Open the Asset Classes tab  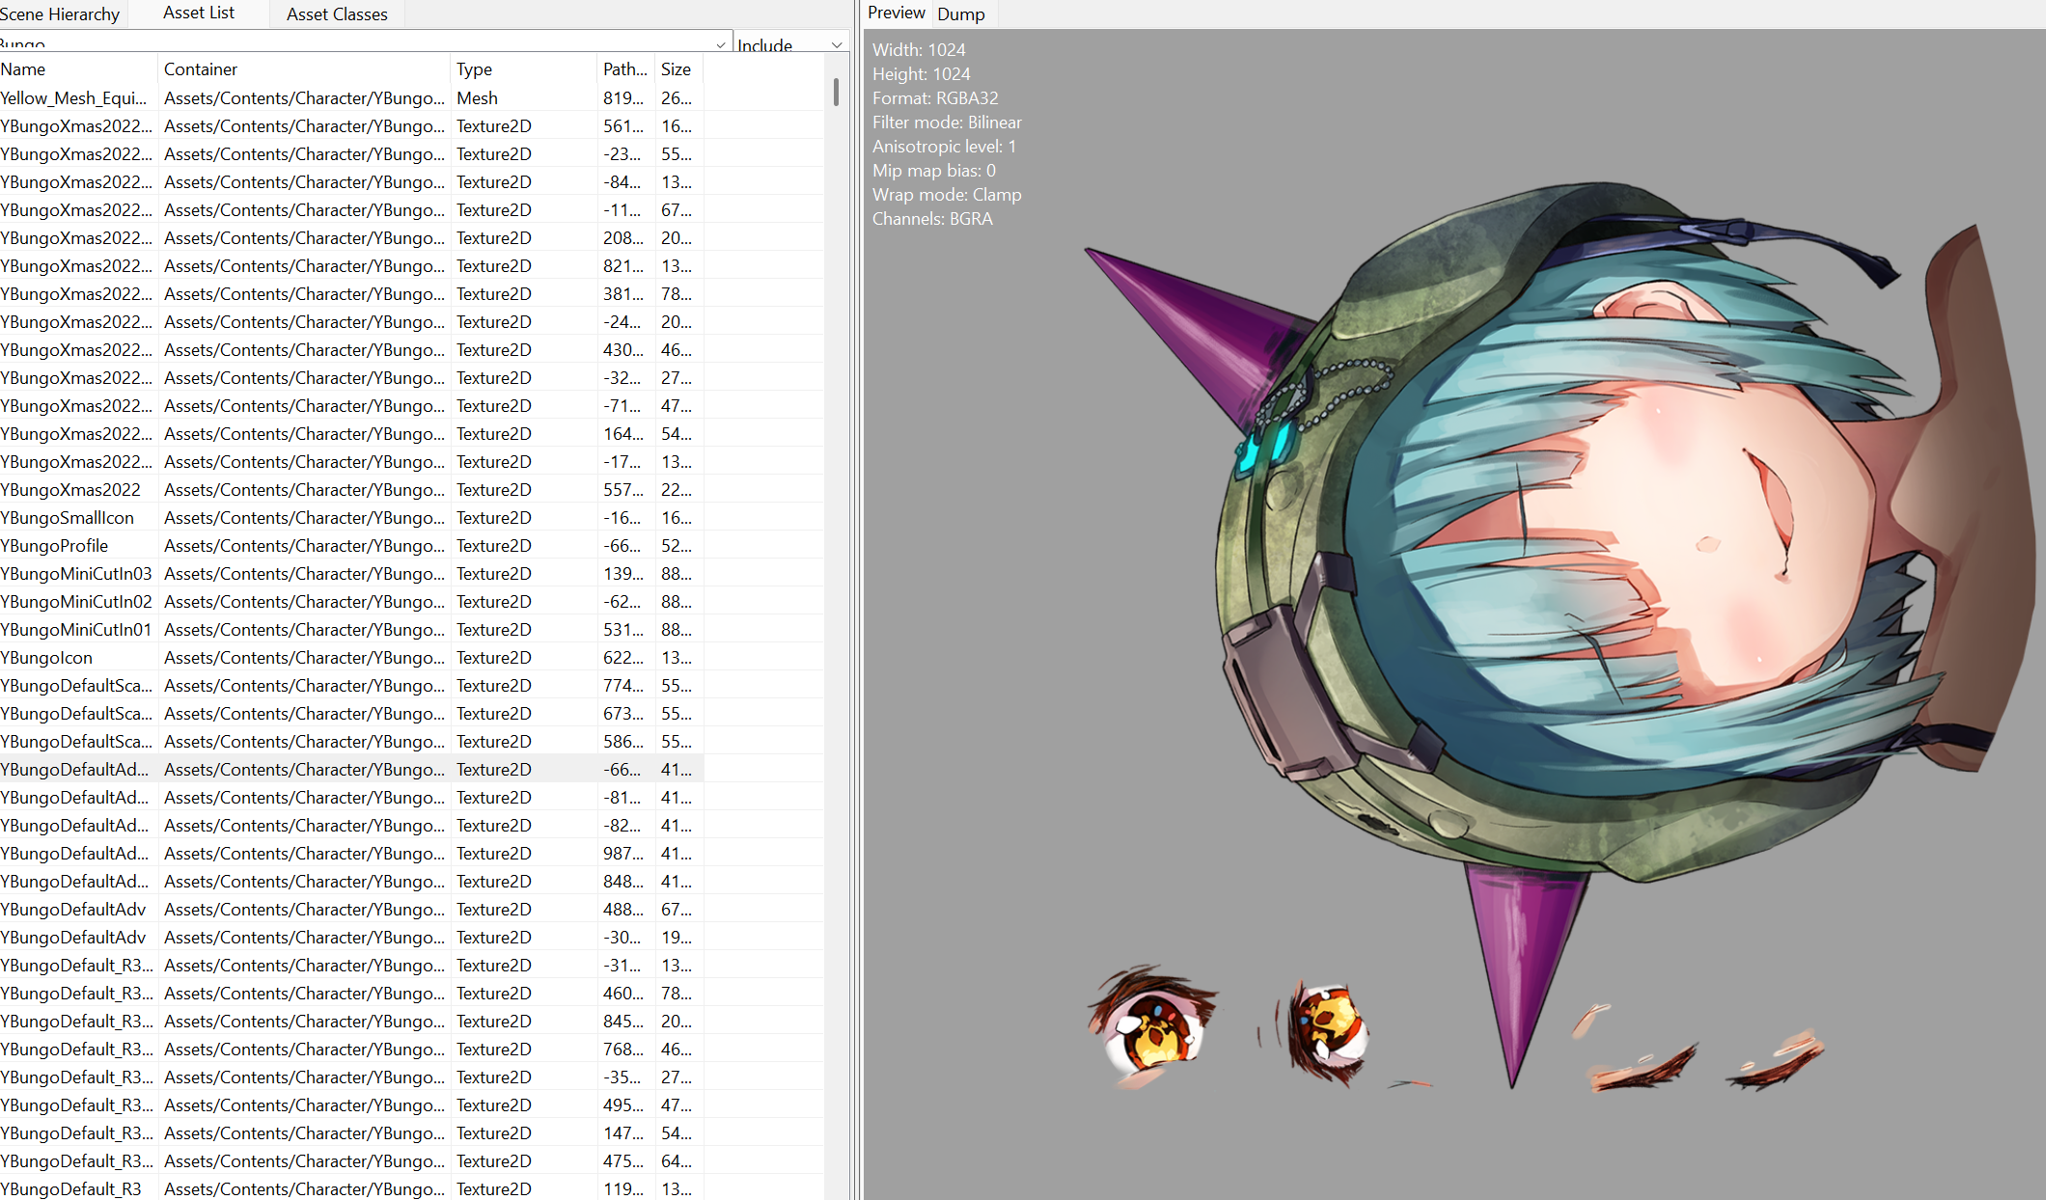click(337, 14)
